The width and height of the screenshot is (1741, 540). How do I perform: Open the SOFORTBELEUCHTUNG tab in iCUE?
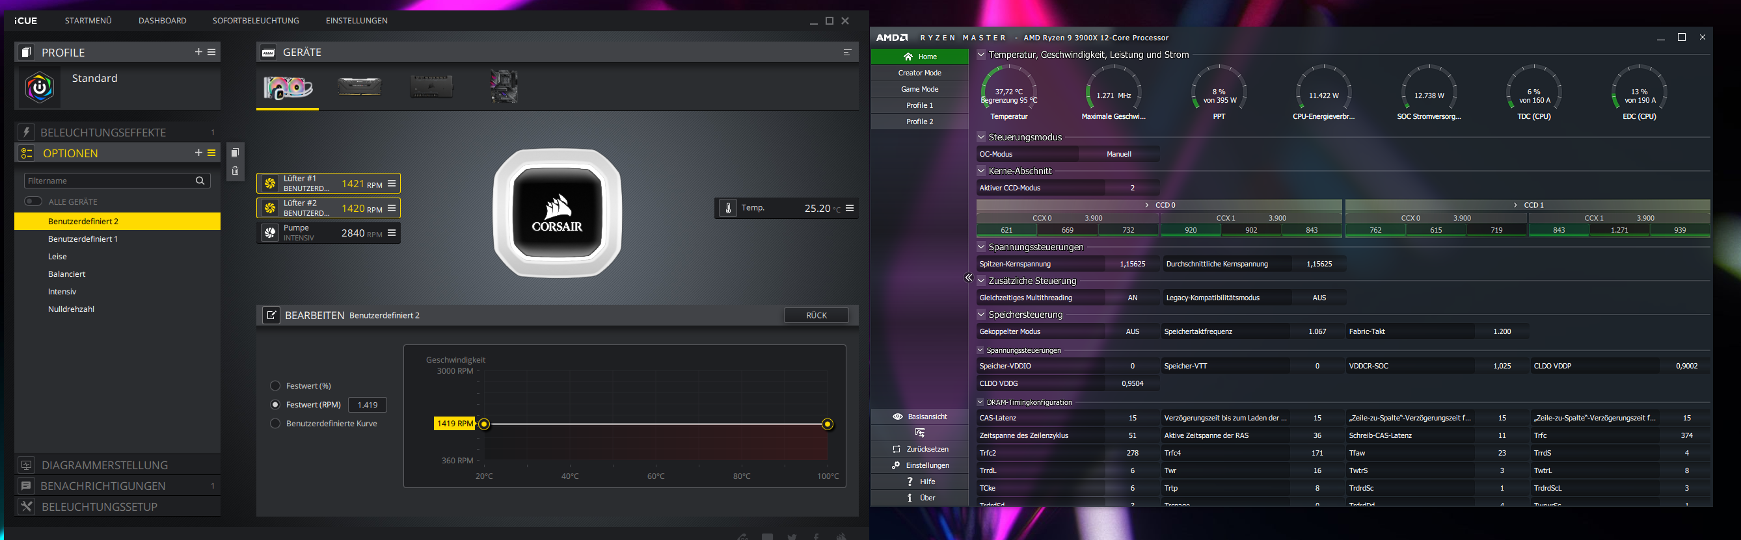256,21
